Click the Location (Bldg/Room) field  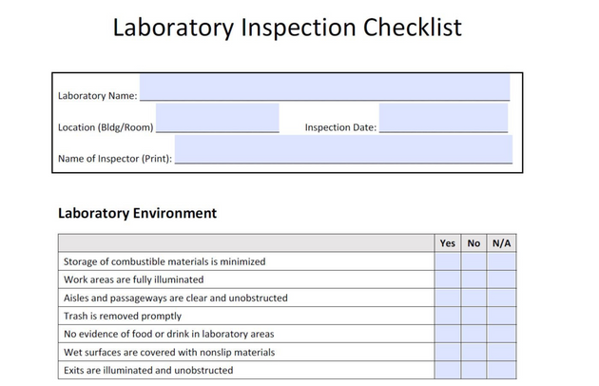tap(218, 118)
